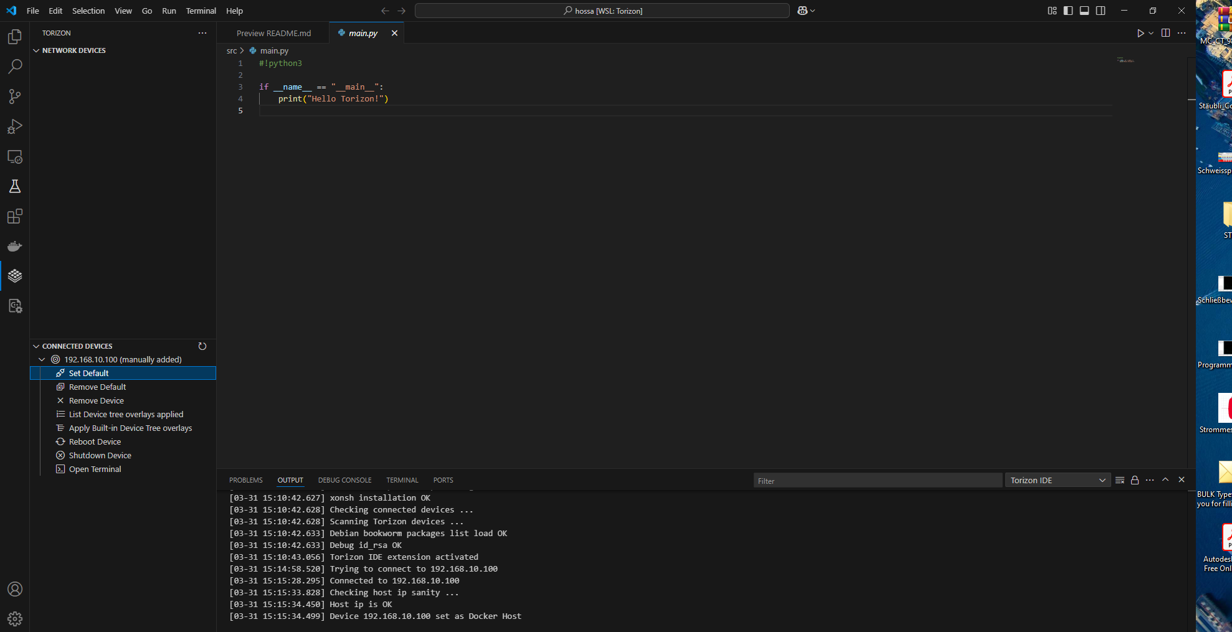This screenshot has width=1232, height=632.
Task: Refresh the Connected Devices list
Action: 202,346
